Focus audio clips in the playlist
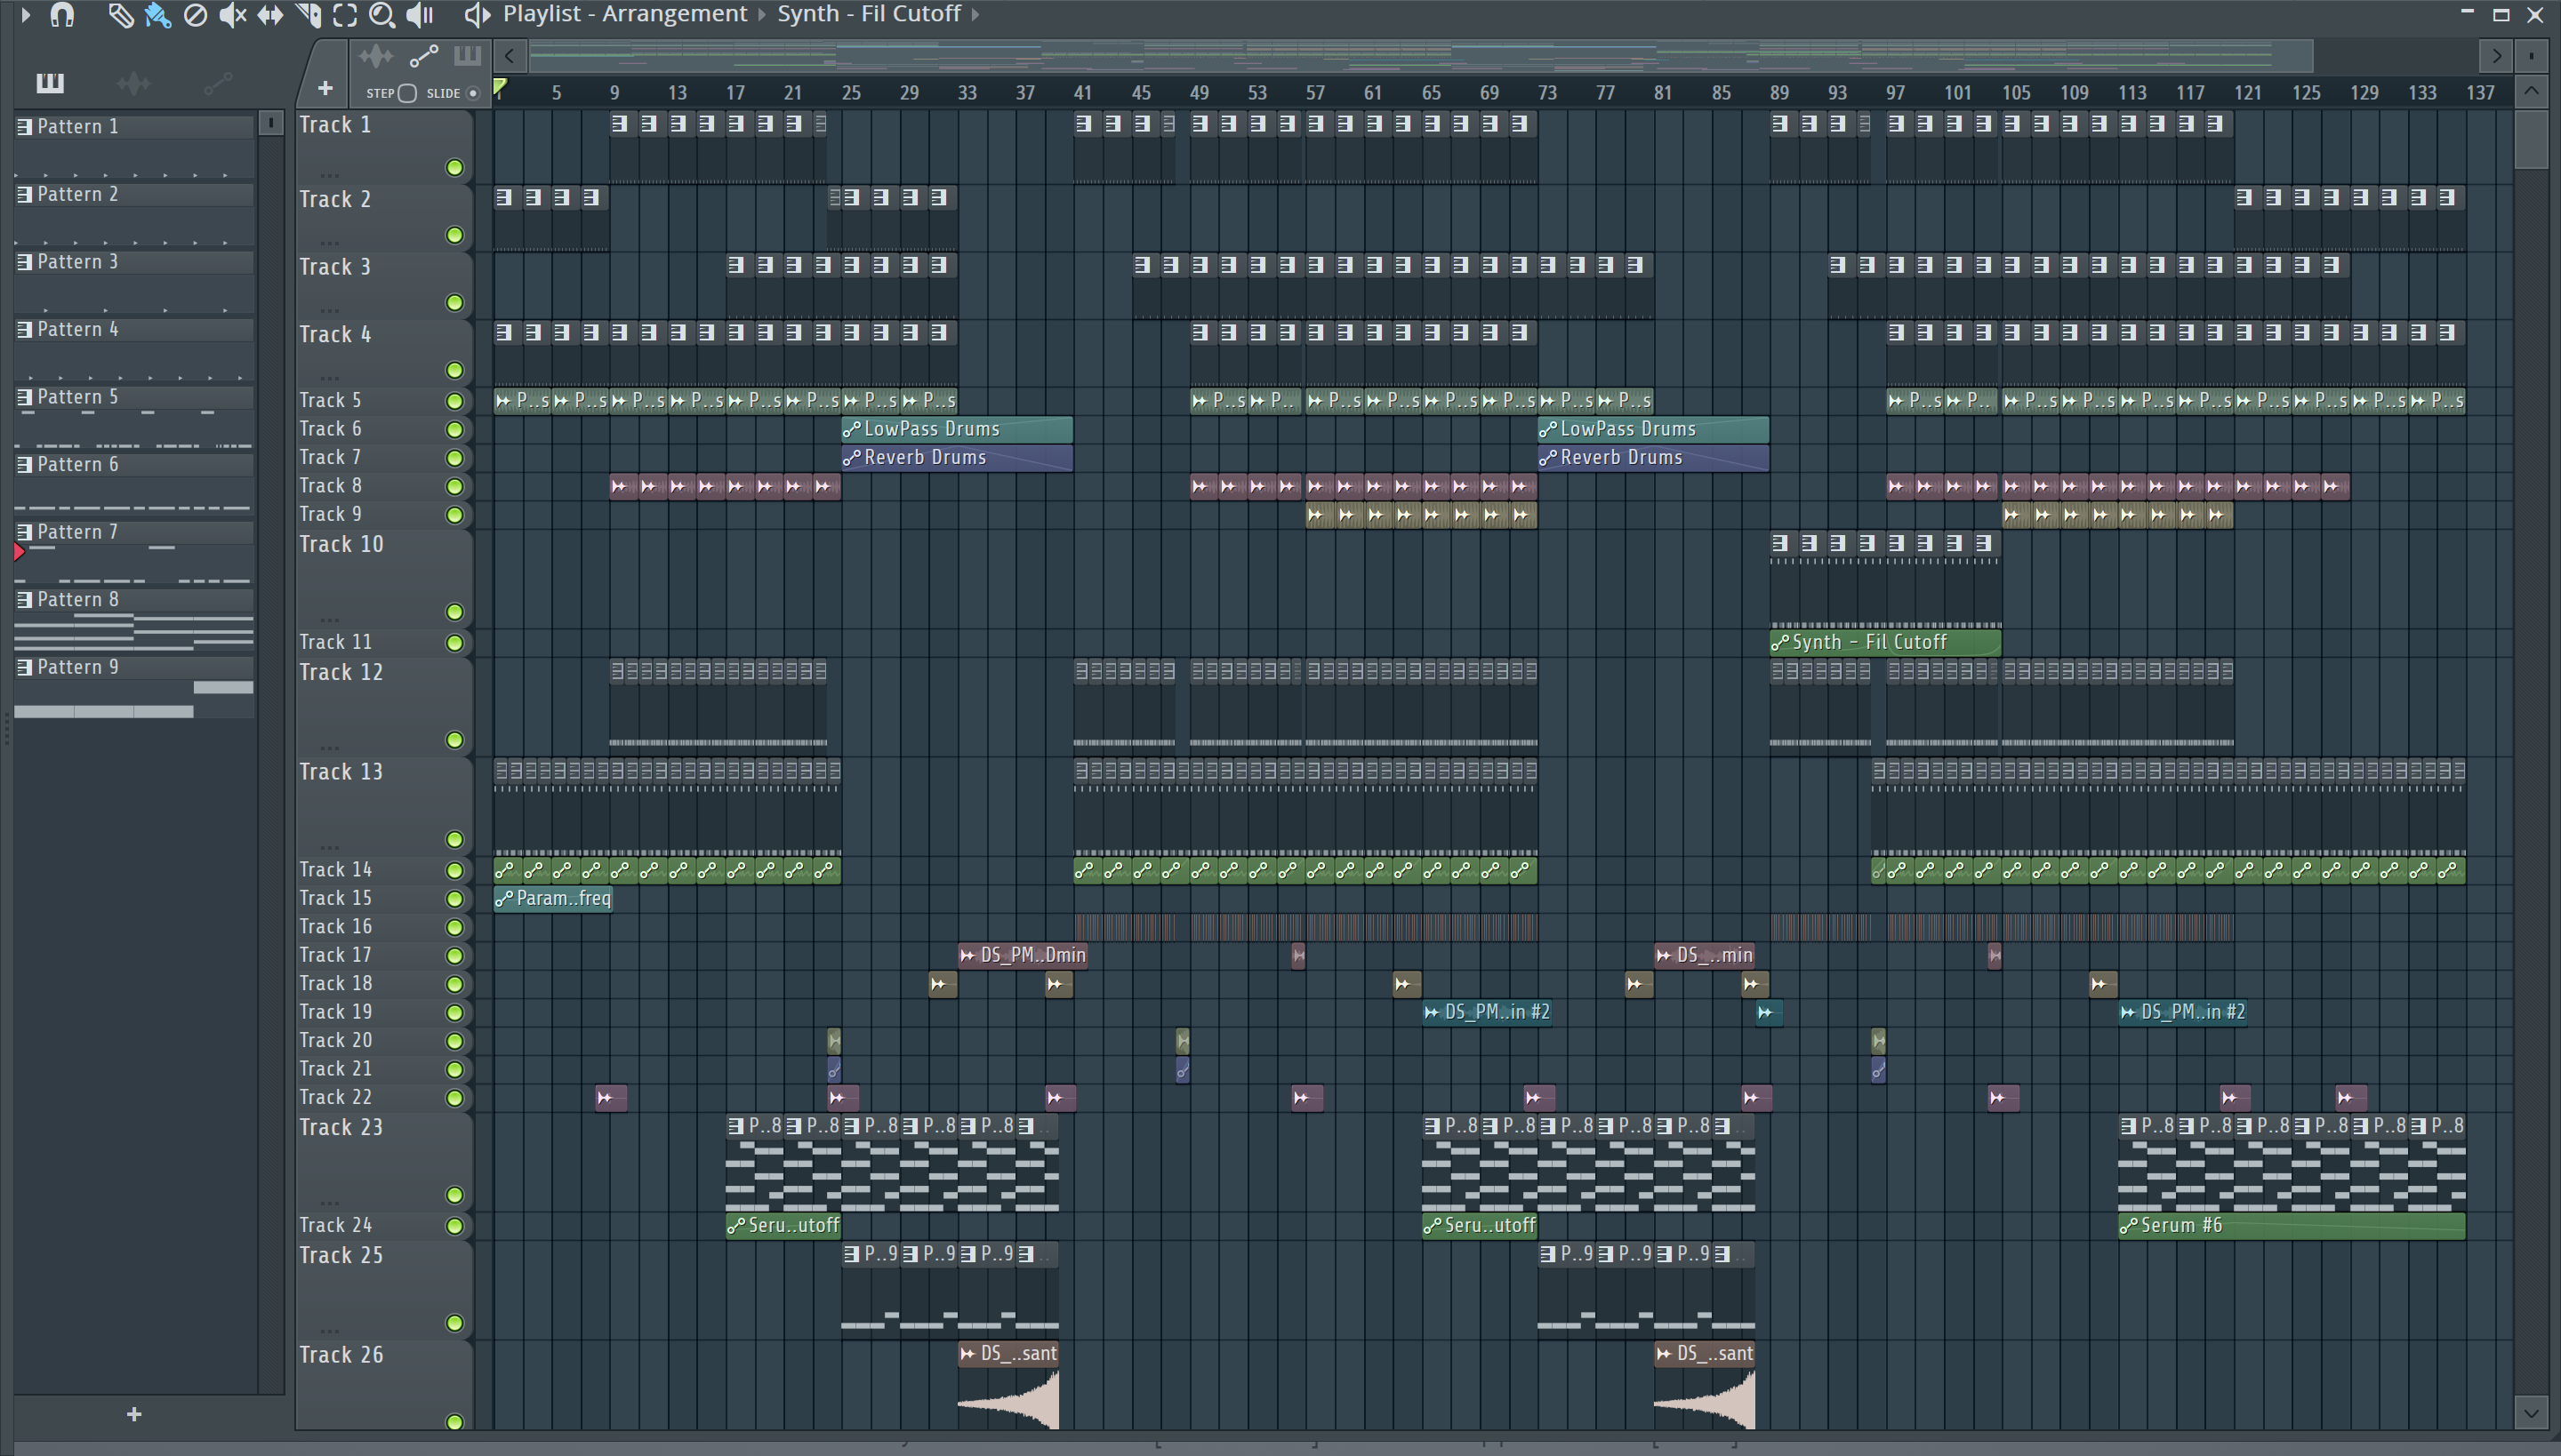This screenshot has height=1456, width=2561. [376, 56]
